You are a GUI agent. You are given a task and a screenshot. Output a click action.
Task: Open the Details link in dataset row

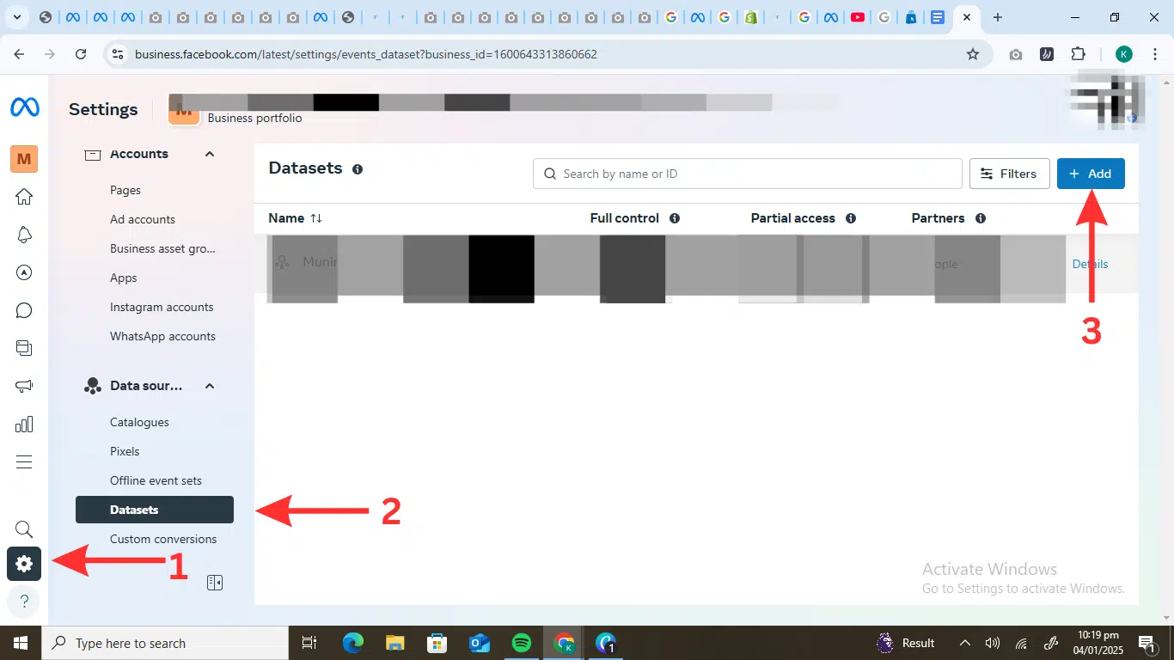tap(1090, 264)
